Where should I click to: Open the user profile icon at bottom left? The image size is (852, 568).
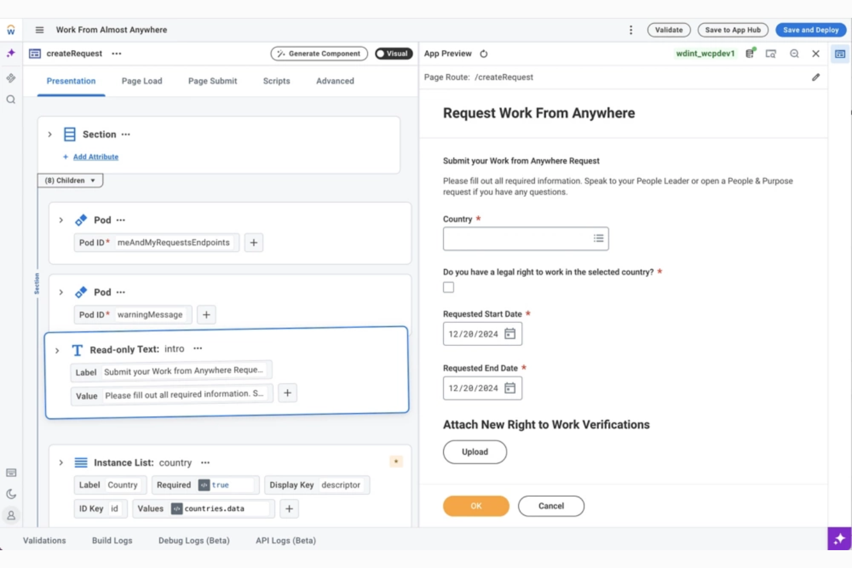coord(10,515)
